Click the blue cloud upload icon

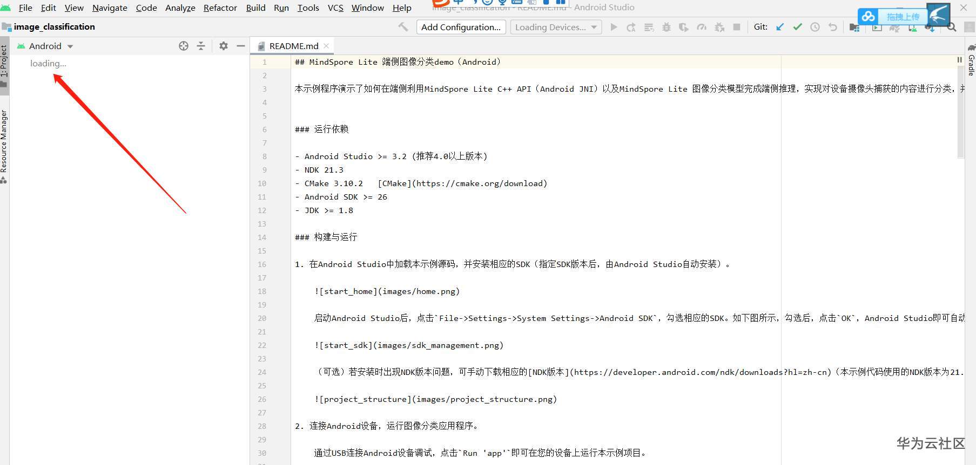coord(869,17)
